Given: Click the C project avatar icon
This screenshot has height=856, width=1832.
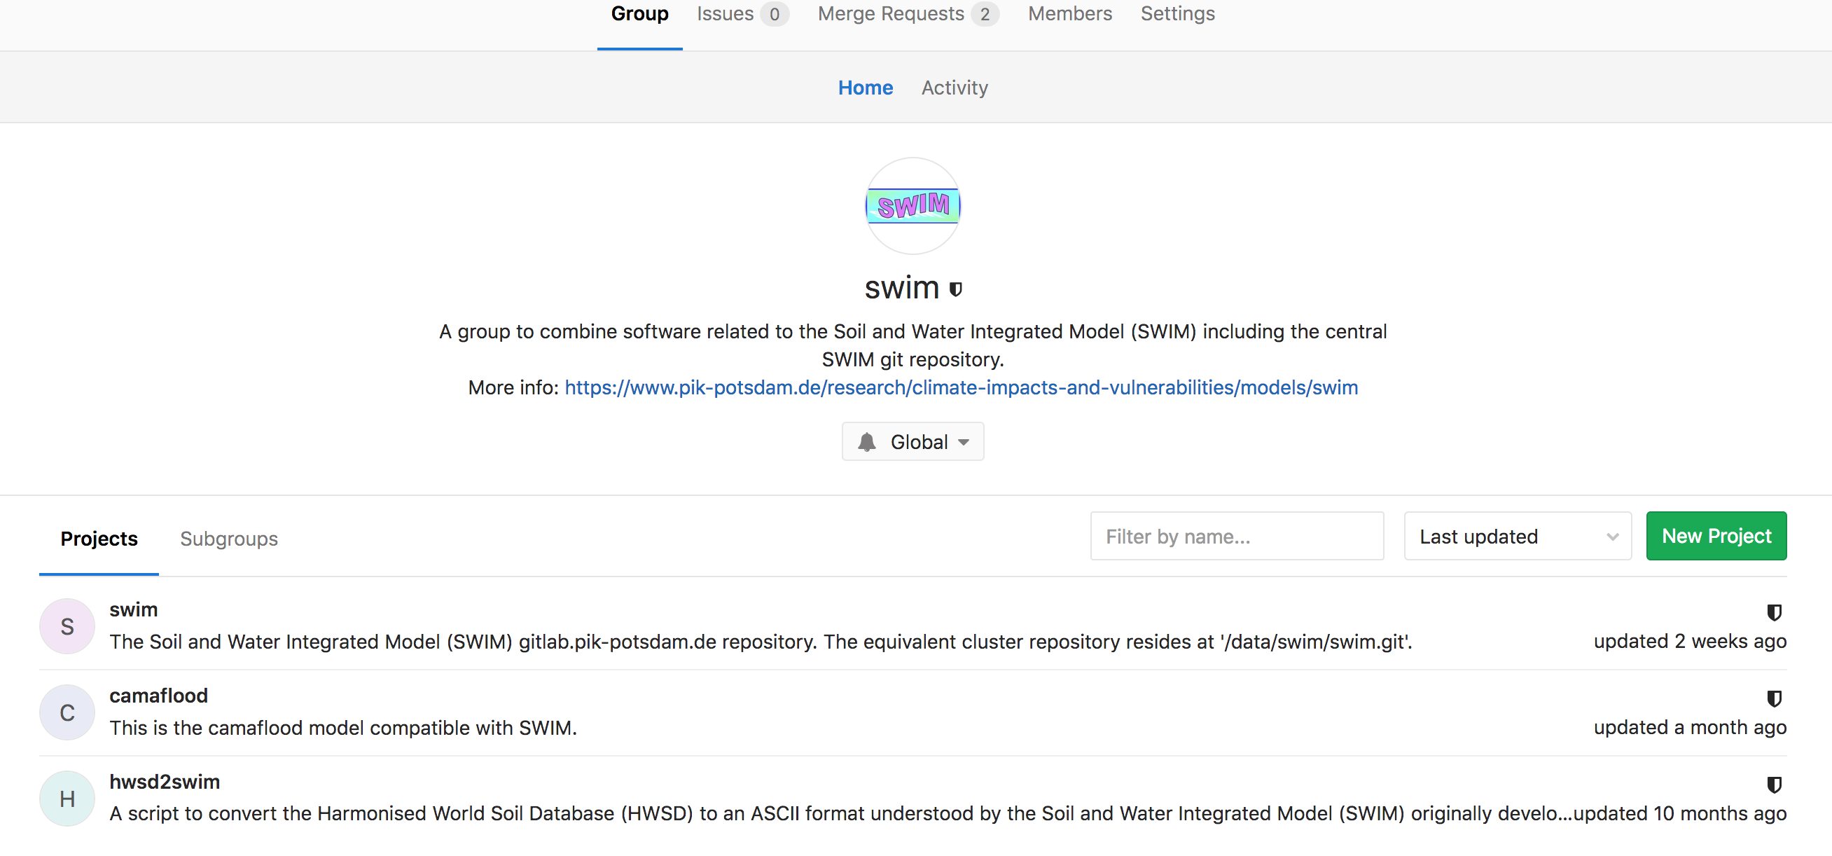Looking at the screenshot, I should (67, 710).
